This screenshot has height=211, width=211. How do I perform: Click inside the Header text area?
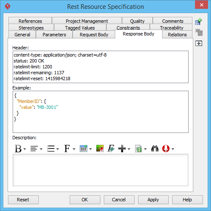point(100,67)
